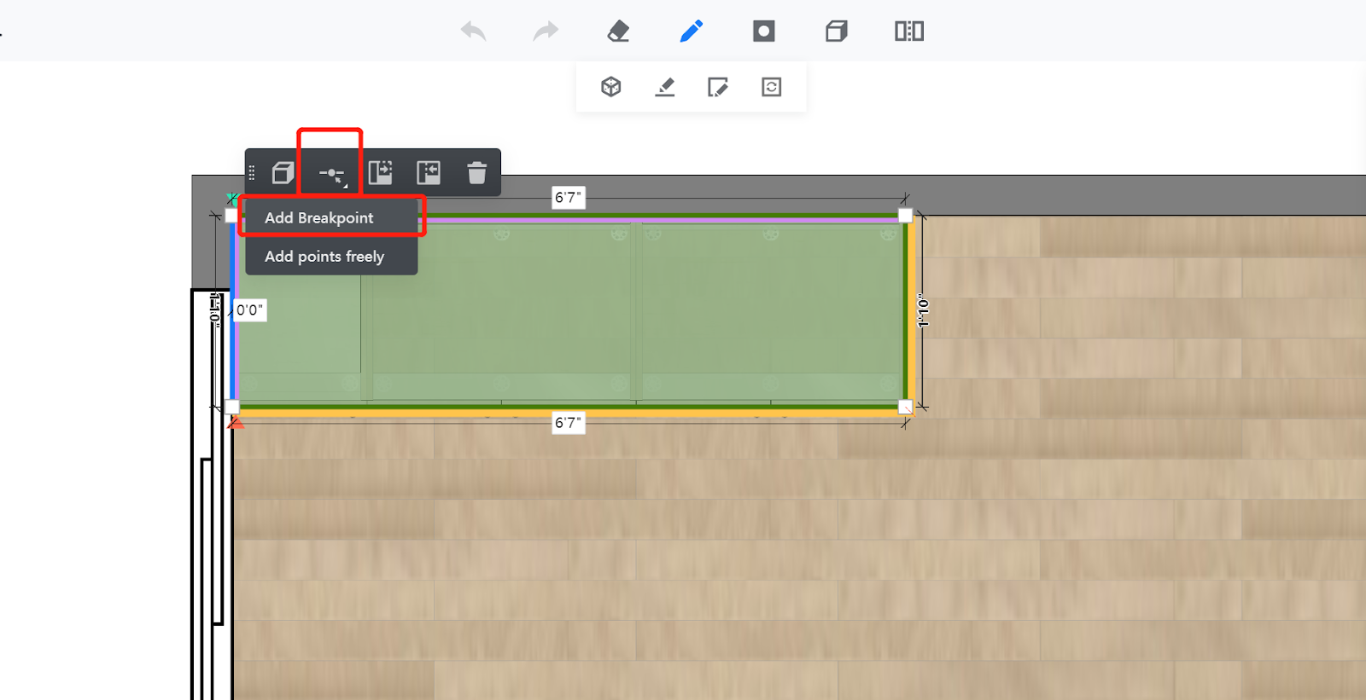The height and width of the screenshot is (700, 1366).
Task: Click the 0'0" dimension label
Action: pos(249,310)
